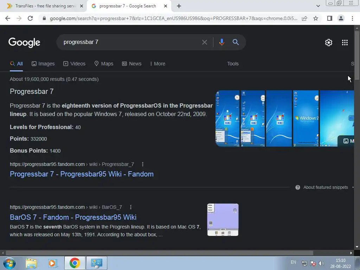
Task: Click the scroll down arrow
Action: pyautogui.click(x=357, y=247)
